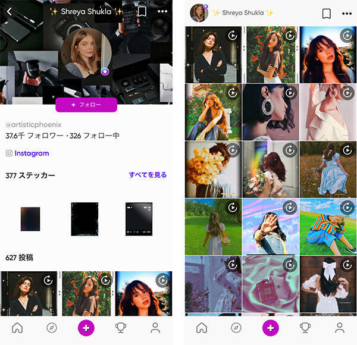Open left-screen post of woman in black cardigan
Viewport: 357px width, 345px height.
coord(29,294)
